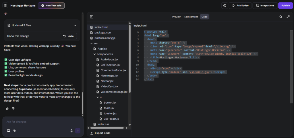Select the Code tab

(x=204, y=17)
